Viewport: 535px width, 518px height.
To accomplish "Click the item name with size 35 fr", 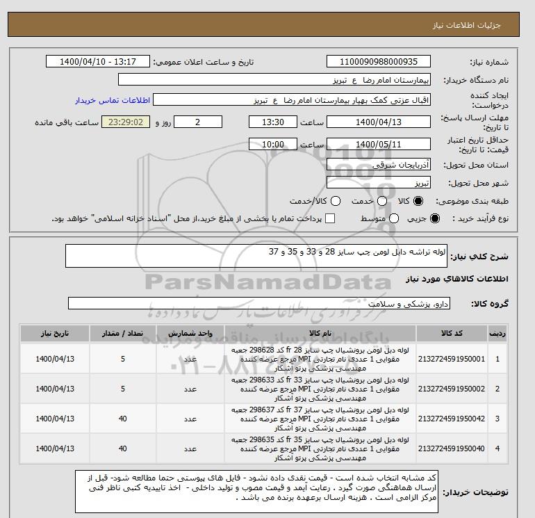I will pos(320,448).
